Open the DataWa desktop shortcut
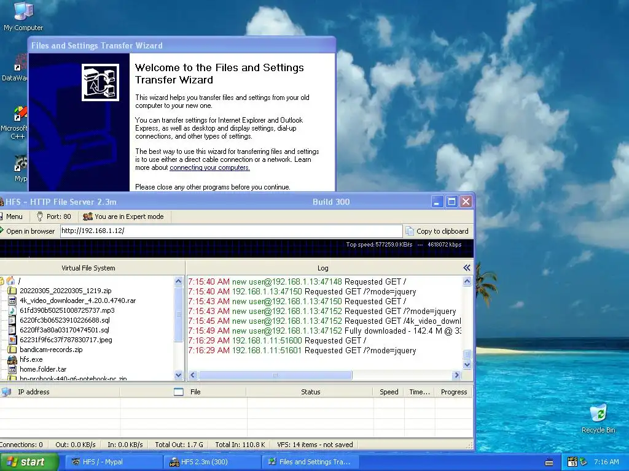The height and width of the screenshot is (471, 629). 16,68
